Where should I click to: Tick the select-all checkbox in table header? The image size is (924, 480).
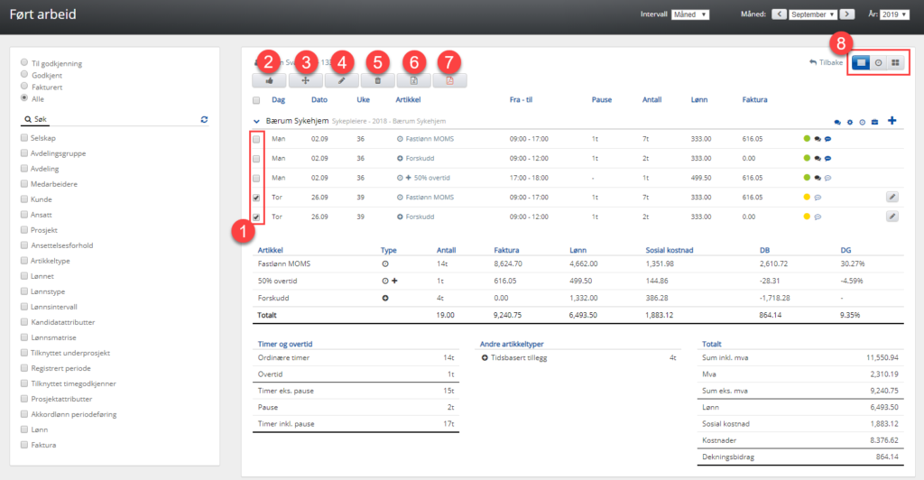point(257,100)
